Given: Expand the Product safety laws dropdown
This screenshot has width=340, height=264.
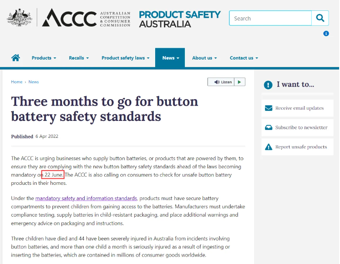Looking at the screenshot, I should click(126, 58).
